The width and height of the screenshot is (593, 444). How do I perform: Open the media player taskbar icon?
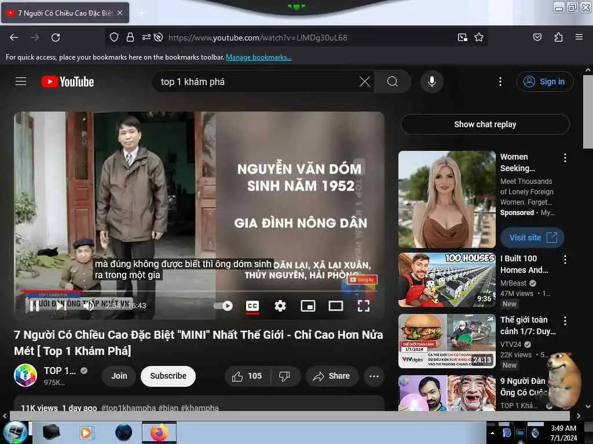click(x=86, y=432)
